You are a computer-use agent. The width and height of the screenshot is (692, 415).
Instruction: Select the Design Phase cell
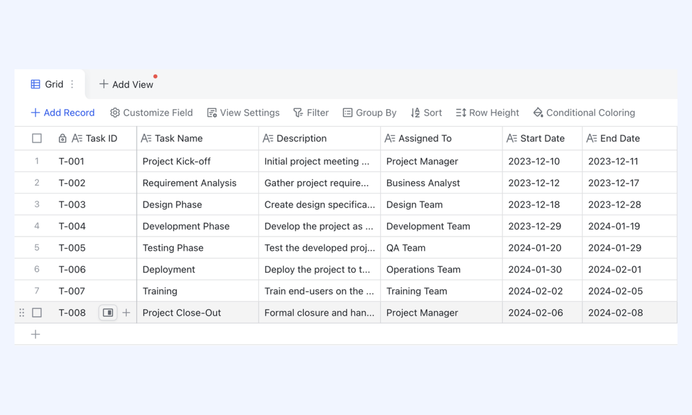(x=198, y=204)
